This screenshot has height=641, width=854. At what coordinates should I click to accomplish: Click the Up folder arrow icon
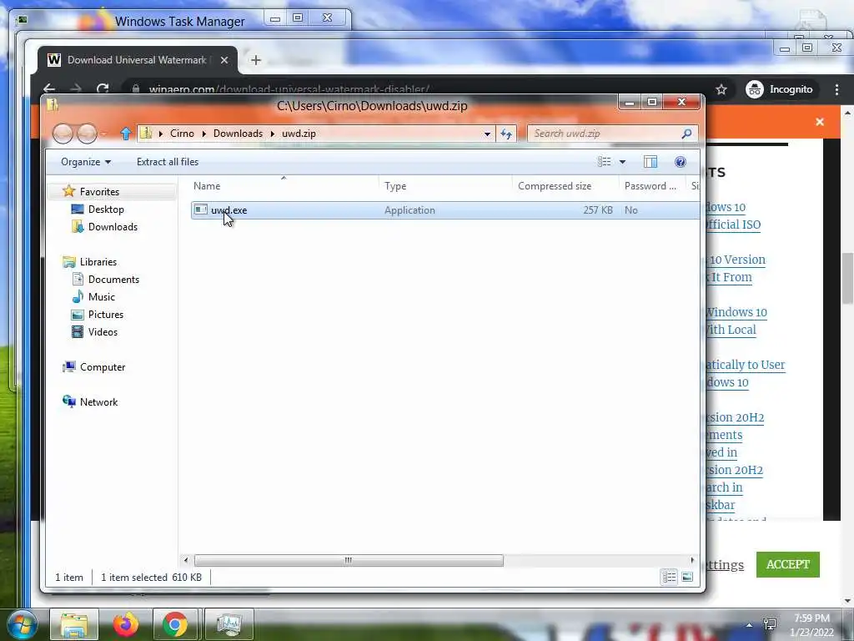pos(126,134)
